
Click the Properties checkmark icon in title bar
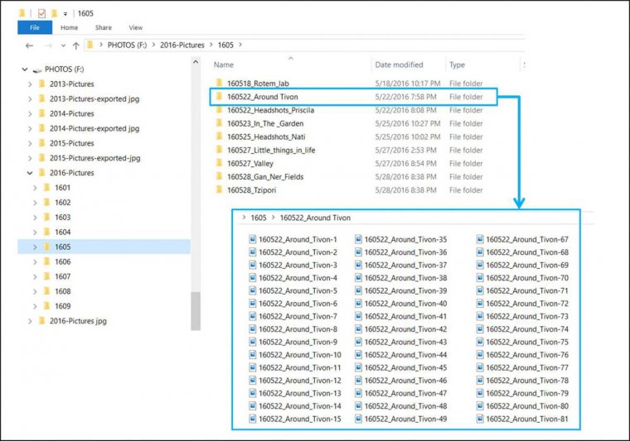coord(41,13)
